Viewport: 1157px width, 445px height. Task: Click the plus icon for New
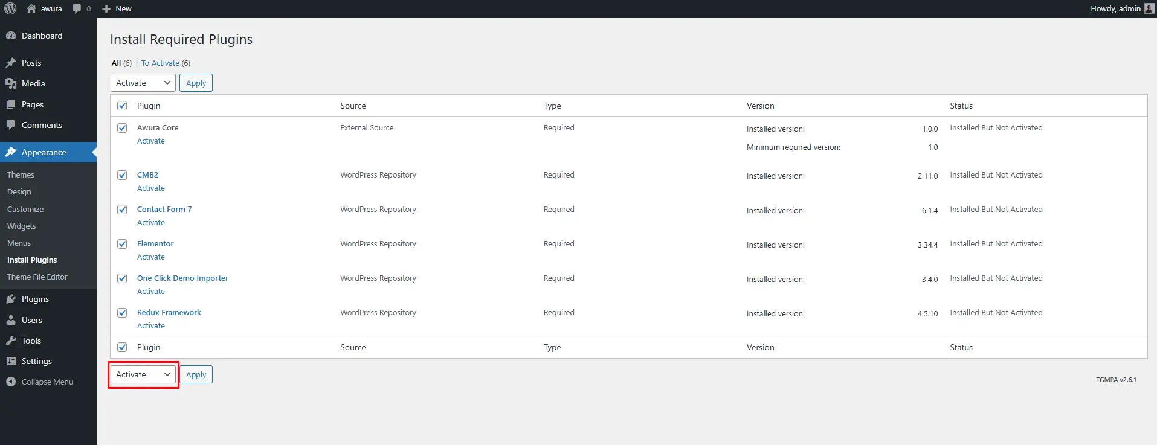(106, 9)
